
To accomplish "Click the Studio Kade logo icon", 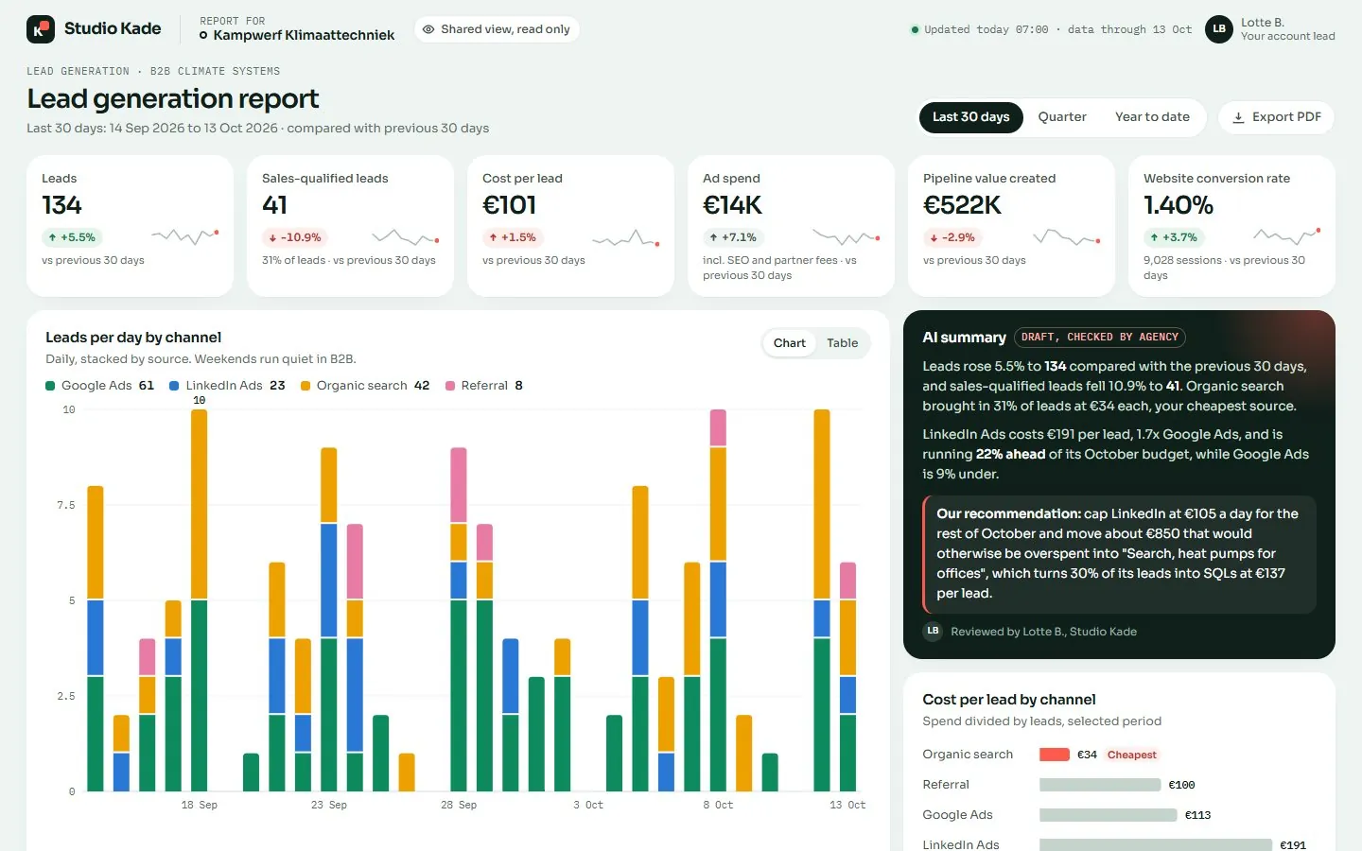I will point(41,29).
